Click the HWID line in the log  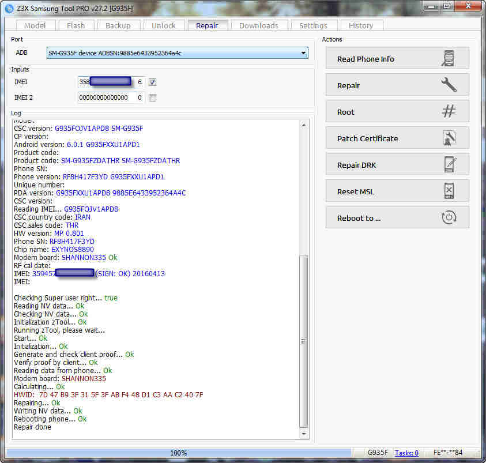(x=108, y=395)
